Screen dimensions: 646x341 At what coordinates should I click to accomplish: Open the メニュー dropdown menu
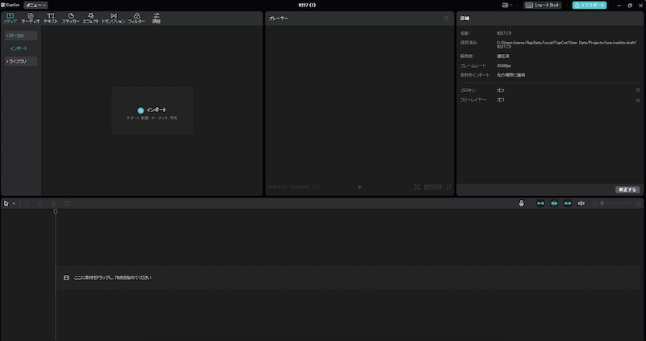[36, 6]
